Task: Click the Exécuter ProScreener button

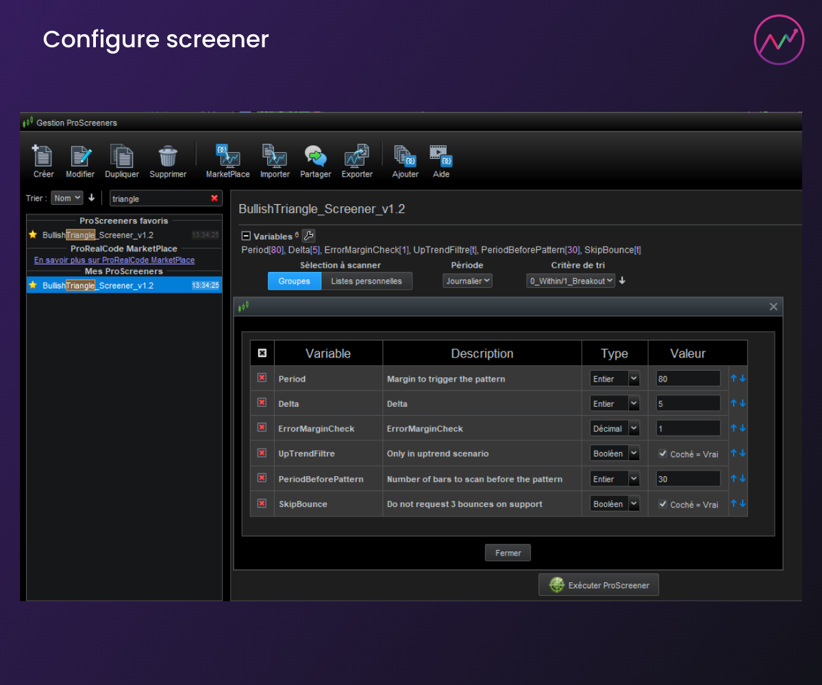Action: click(599, 585)
